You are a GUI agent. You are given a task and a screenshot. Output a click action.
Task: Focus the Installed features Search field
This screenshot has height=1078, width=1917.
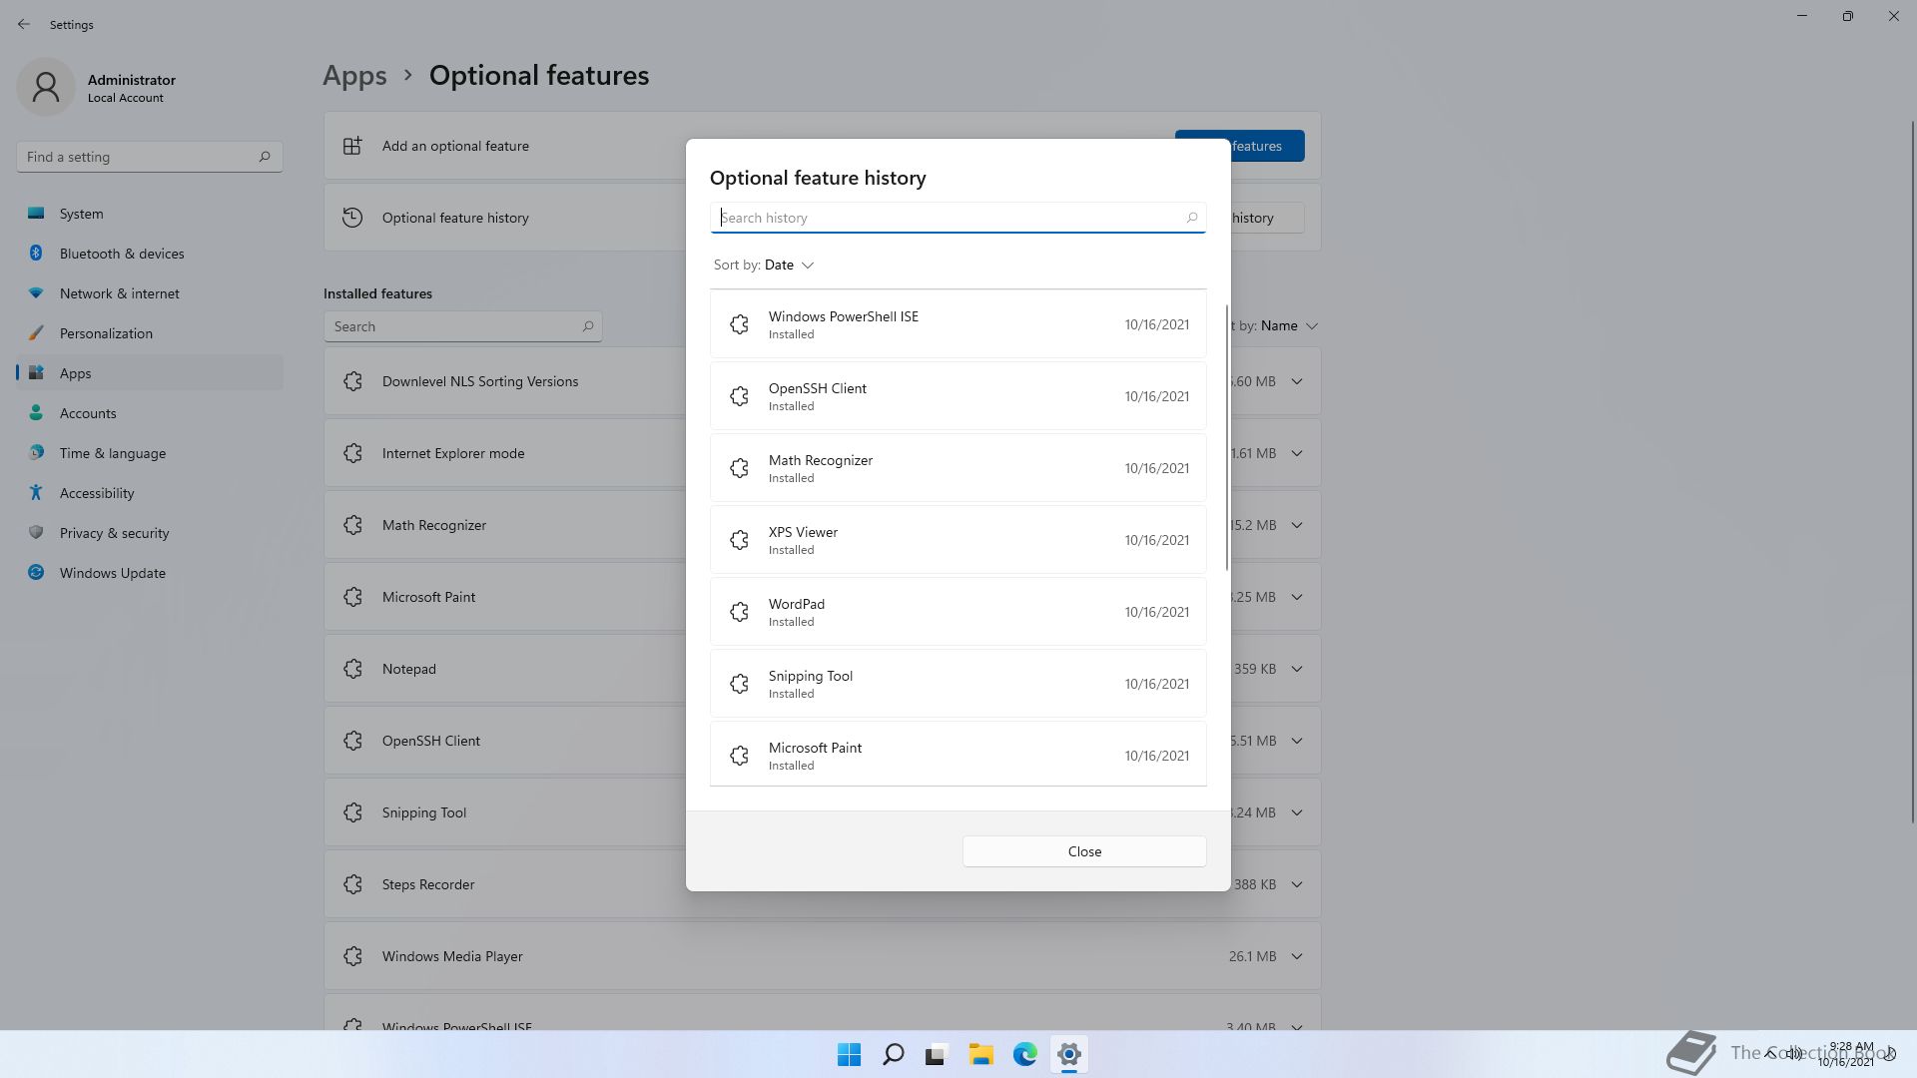[x=462, y=326]
